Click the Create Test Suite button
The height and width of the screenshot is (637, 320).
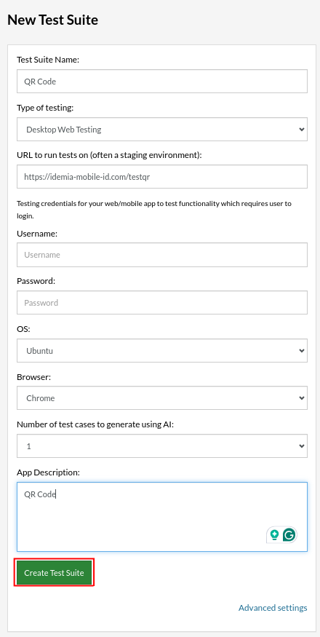[54, 573]
